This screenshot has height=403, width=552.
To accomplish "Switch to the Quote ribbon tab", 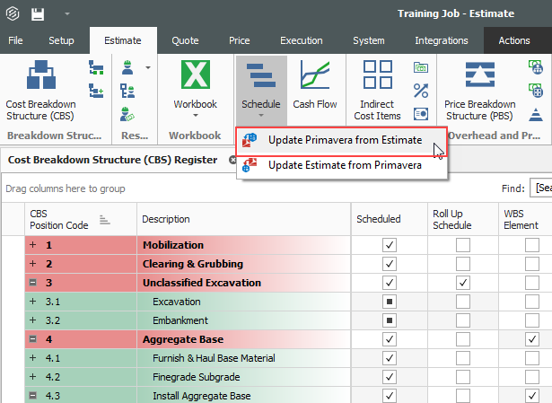I will [x=185, y=40].
